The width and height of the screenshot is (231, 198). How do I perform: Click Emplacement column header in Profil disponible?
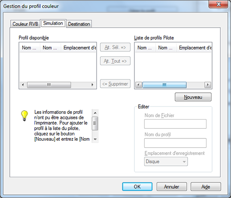[x=79, y=48]
